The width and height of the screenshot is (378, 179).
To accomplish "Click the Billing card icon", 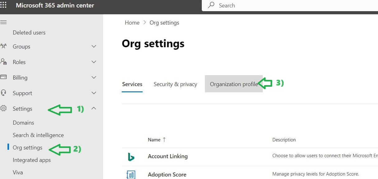I will pos(4,77).
